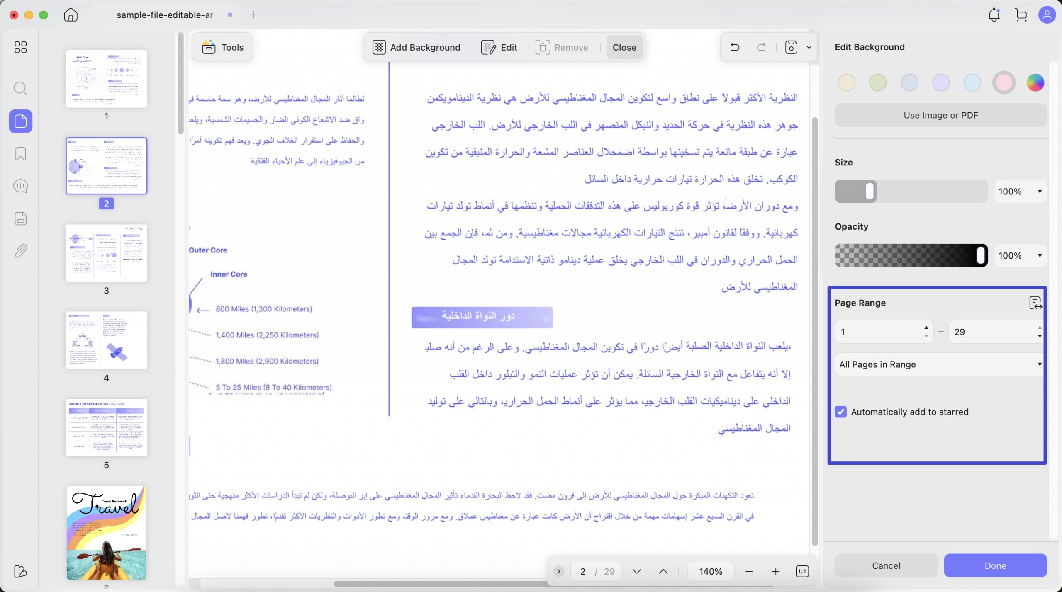The height and width of the screenshot is (592, 1062).
Task: Click the Done button
Action: (995, 565)
